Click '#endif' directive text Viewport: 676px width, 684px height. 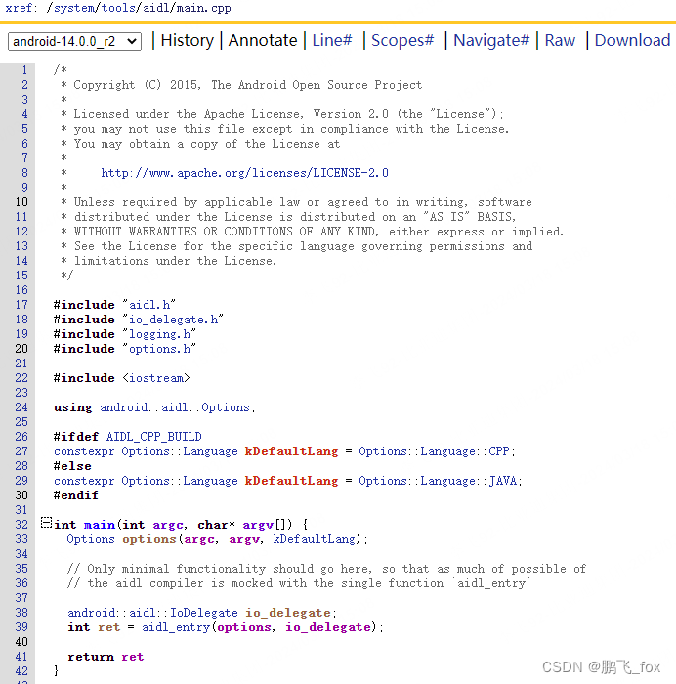(76, 495)
